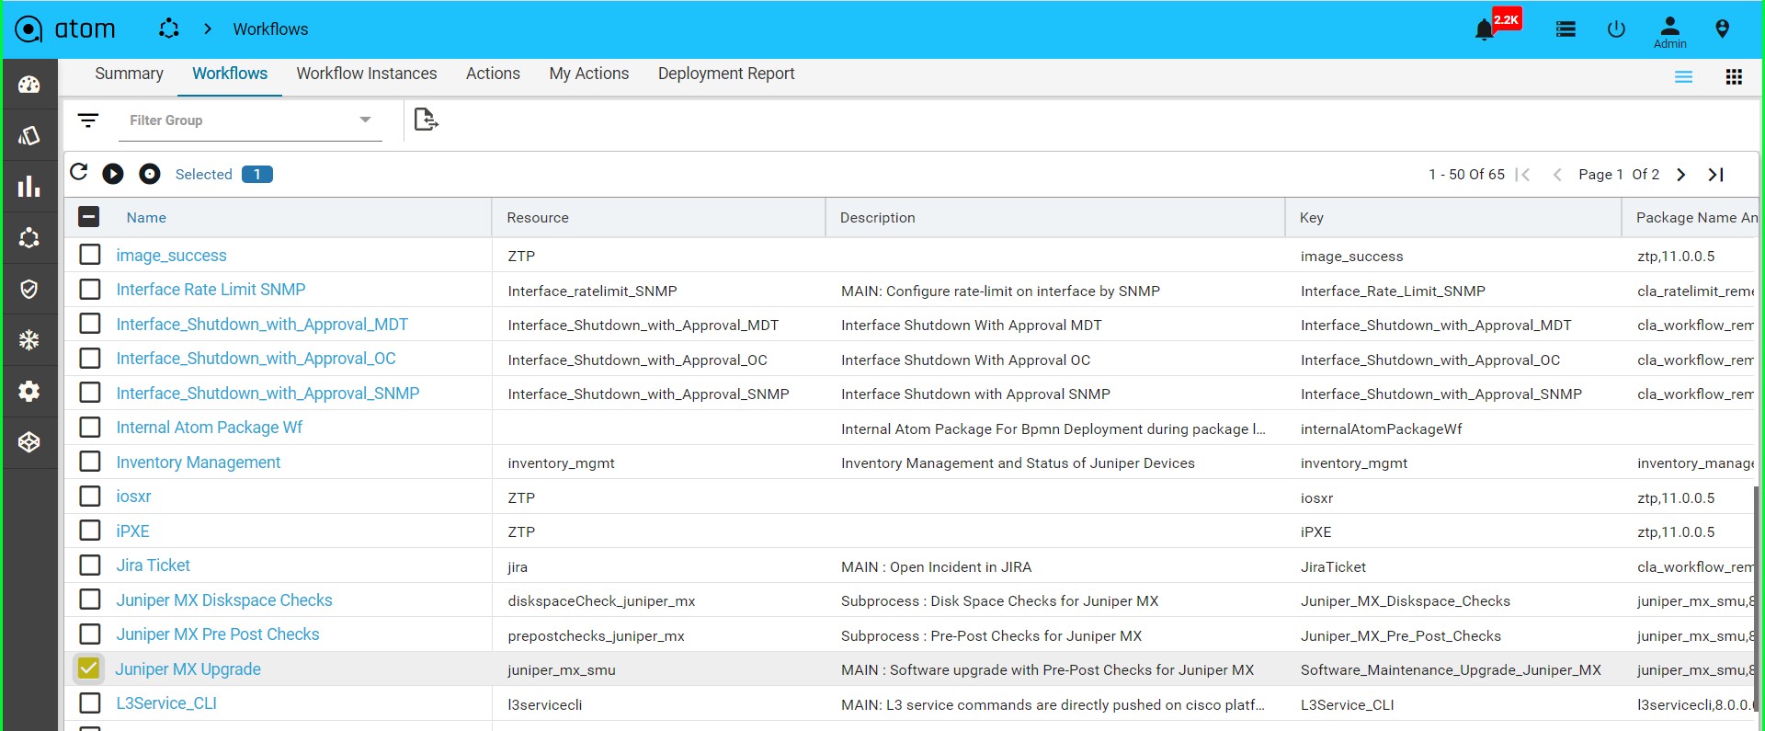The height and width of the screenshot is (731, 1765).
Task: Open Juniper MX Diskspace Checks link
Action: (x=224, y=600)
